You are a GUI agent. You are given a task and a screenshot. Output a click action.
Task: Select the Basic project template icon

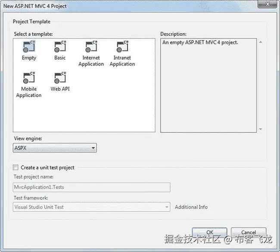pos(60,47)
